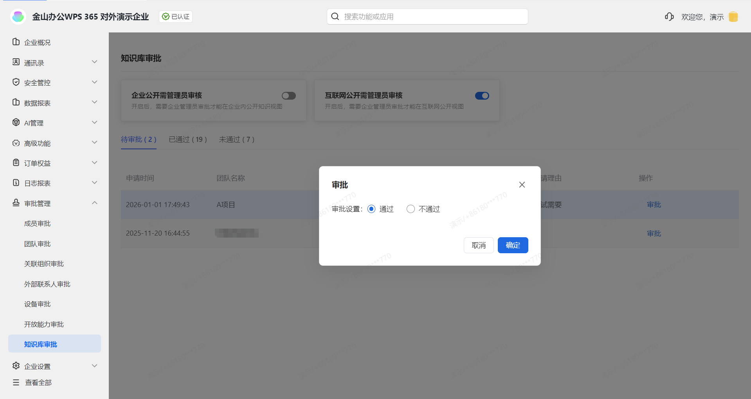This screenshot has height=399, width=751.
Task: Expand the 订单权益 menu chevron
Action: point(94,163)
